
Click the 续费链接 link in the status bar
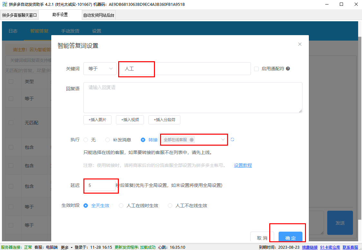310,247
